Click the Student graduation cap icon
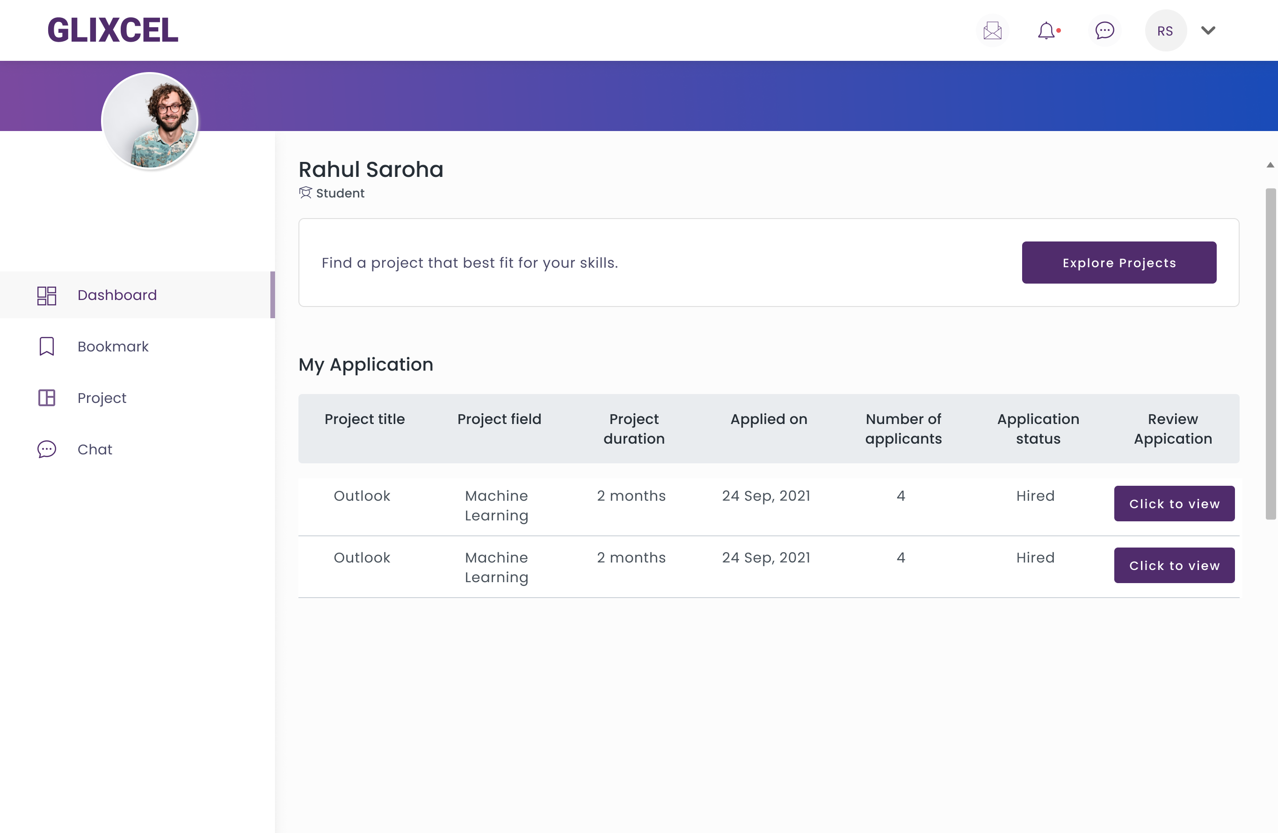1278x833 pixels. [305, 193]
